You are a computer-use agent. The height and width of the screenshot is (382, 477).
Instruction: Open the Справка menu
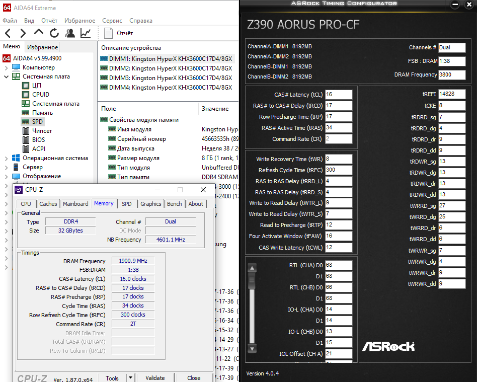(140, 21)
